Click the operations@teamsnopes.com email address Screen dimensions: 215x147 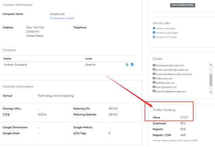[171, 92]
